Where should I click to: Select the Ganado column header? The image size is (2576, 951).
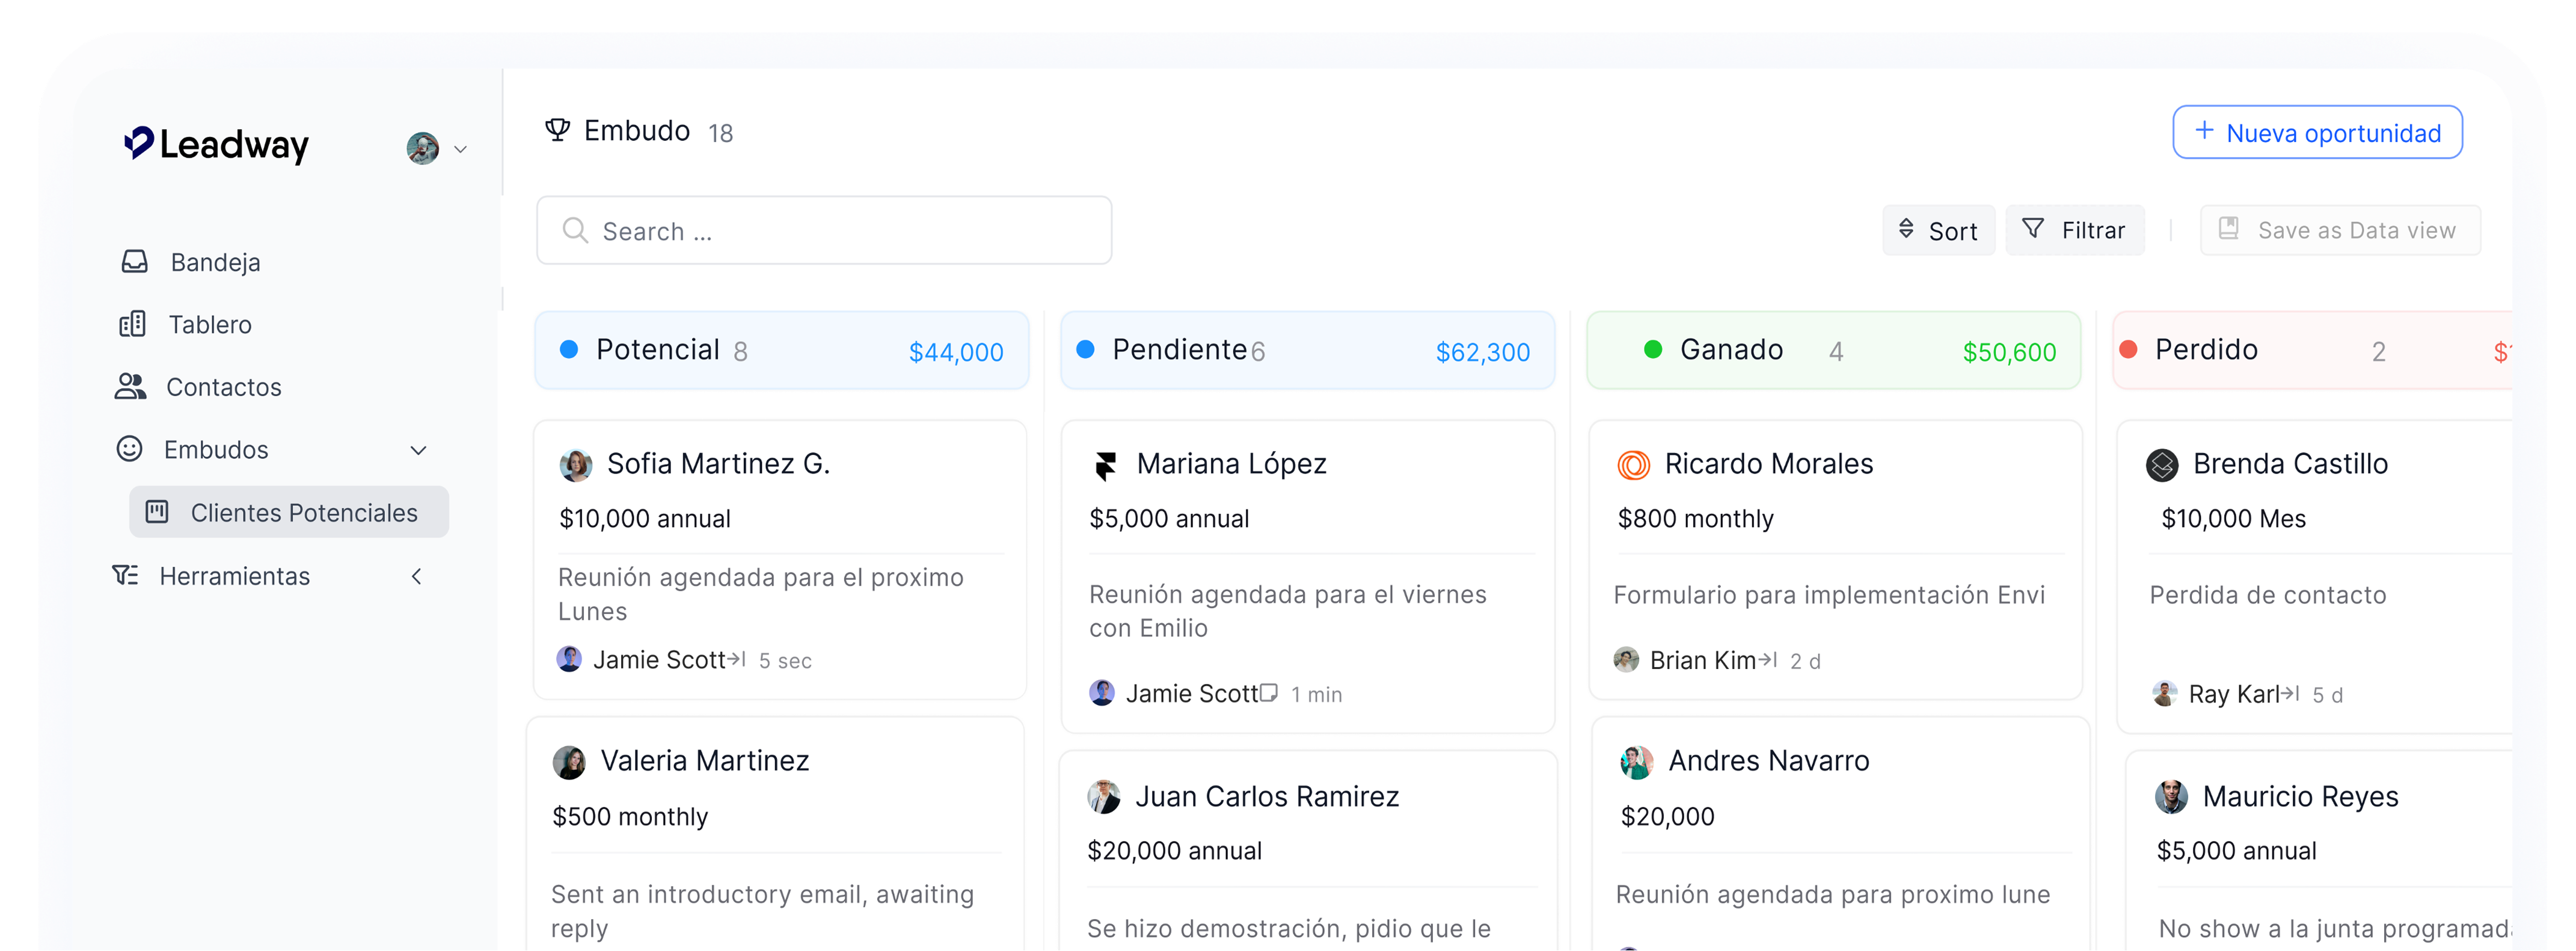pos(1834,350)
